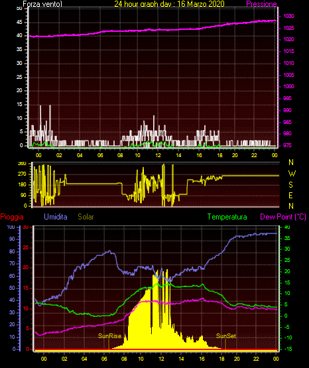Click the 1030 pressure axis value

coord(288,16)
